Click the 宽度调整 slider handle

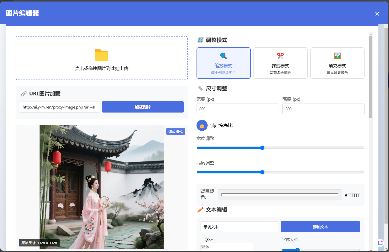point(262,148)
